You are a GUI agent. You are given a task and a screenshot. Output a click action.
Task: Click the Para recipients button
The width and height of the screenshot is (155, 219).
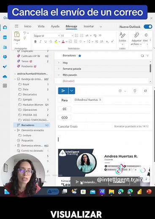click(65, 100)
